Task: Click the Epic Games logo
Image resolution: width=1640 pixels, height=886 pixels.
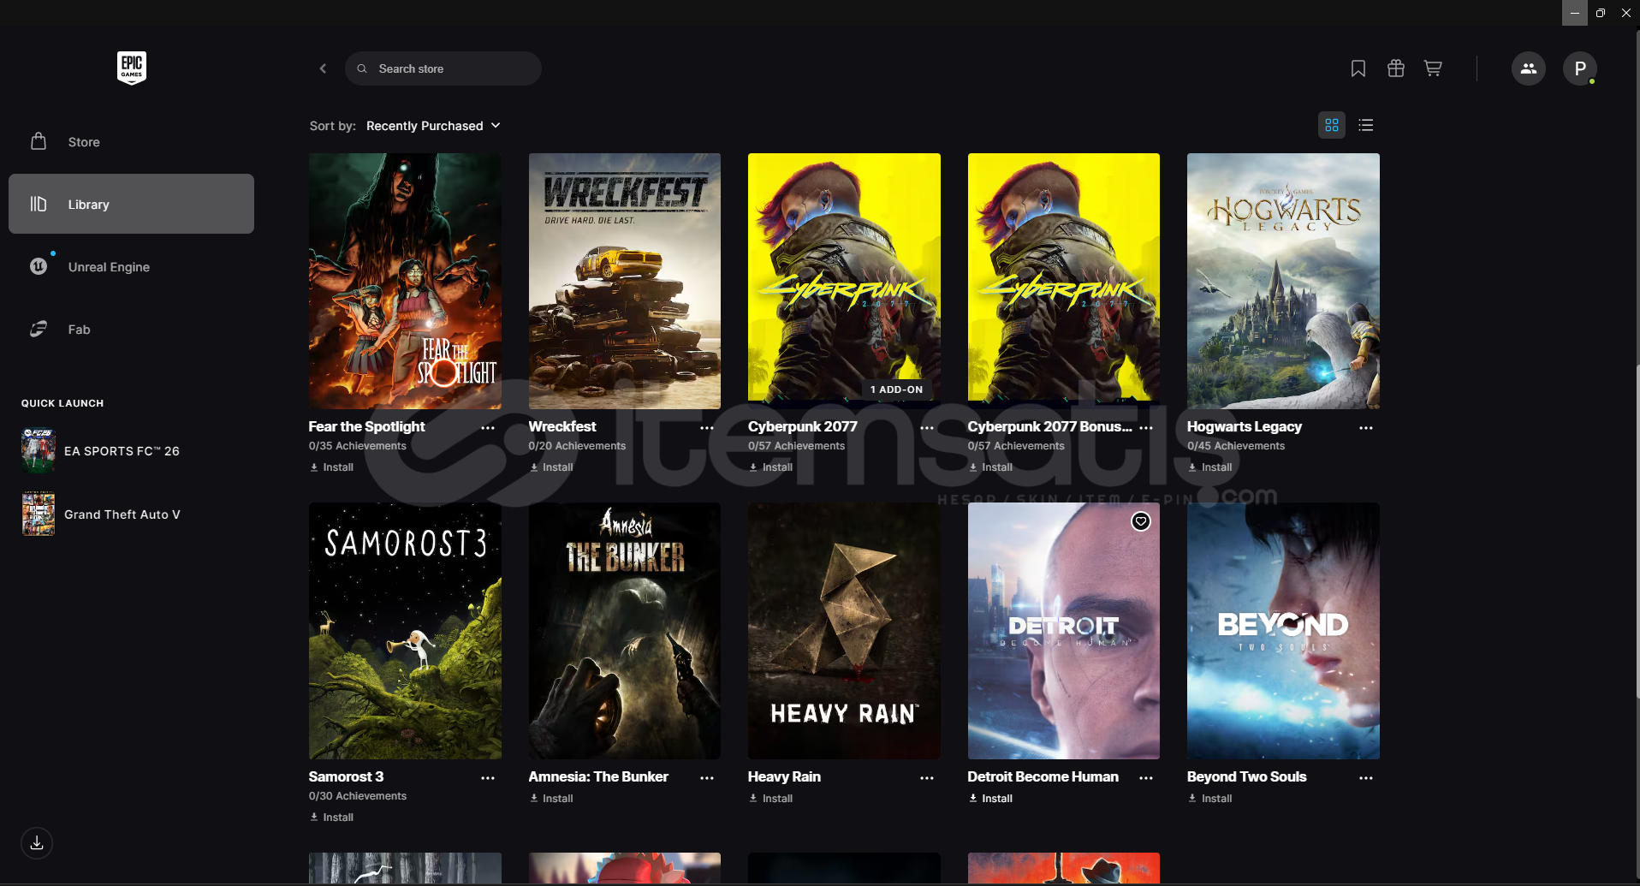Action: coord(132,68)
